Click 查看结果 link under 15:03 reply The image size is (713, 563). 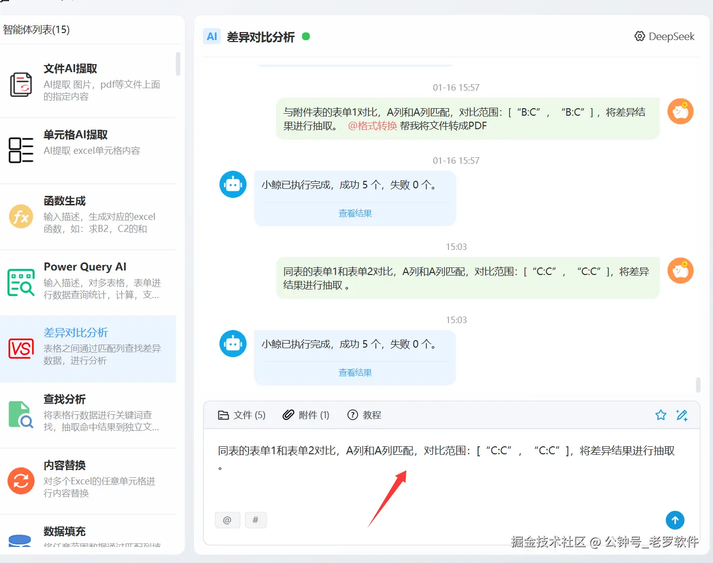[355, 373]
